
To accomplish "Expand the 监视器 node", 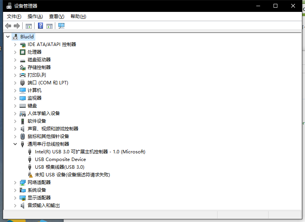I will (x=15, y=98).
